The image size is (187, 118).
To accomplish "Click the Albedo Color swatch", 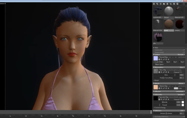I will coord(176,88).
